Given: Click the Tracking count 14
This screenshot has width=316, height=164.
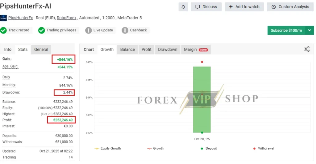Looking at the screenshot, I should coord(71,157).
